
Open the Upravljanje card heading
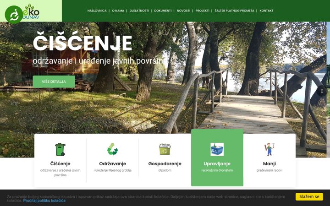(x=217, y=163)
